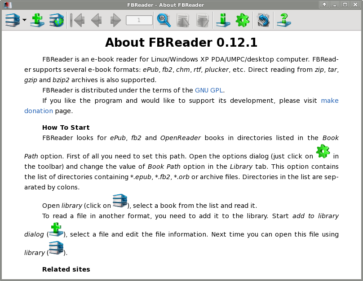Screen dimensions: 363x281
Task: Click the page number input field
Action: pos(139,20)
